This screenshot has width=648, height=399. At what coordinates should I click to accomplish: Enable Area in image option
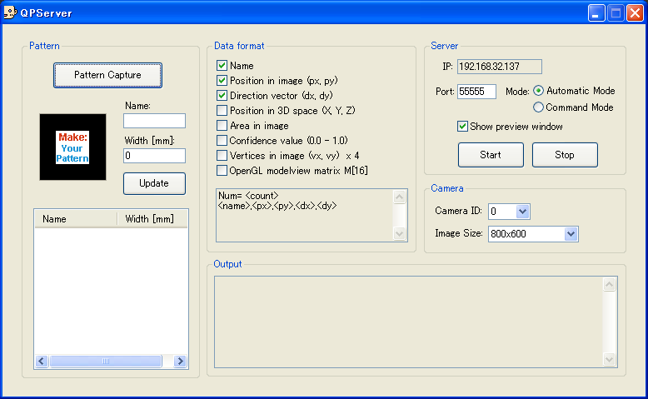[x=222, y=126]
